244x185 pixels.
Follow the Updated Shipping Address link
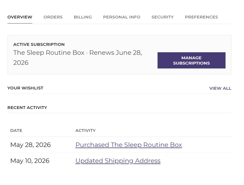click(x=118, y=161)
